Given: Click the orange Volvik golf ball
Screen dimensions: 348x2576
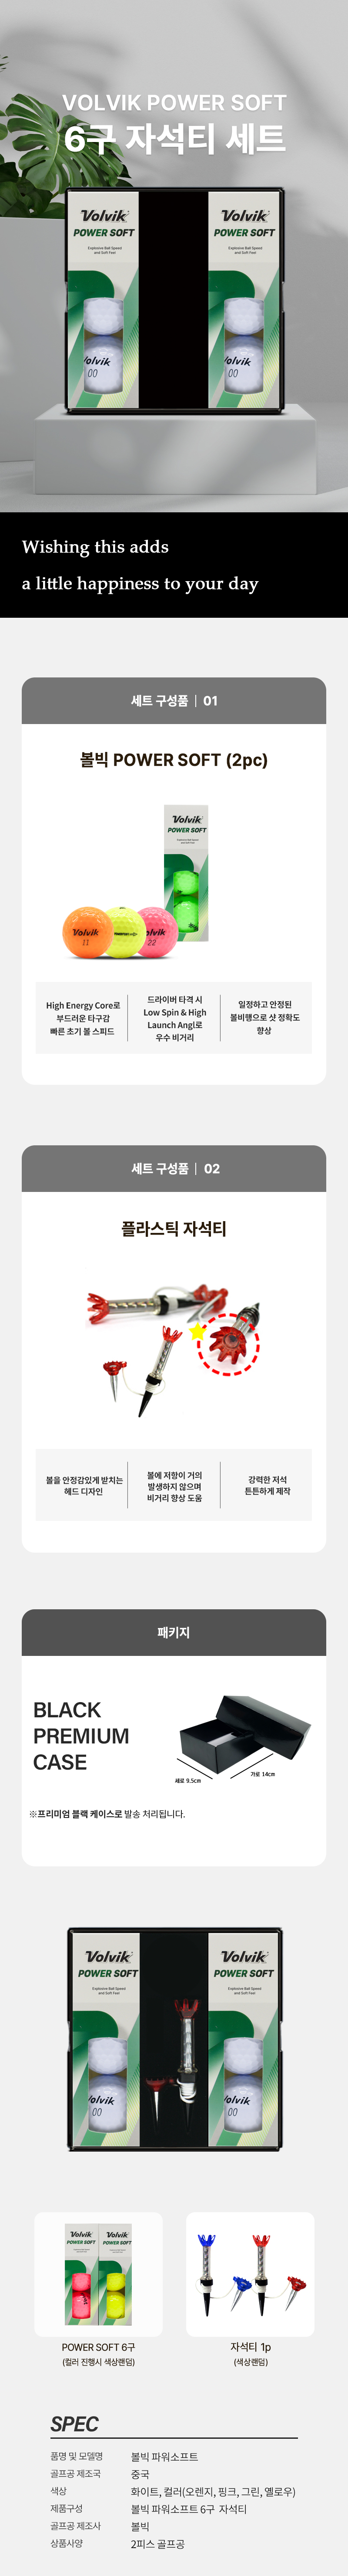Looking at the screenshot, I should pos(86,931).
